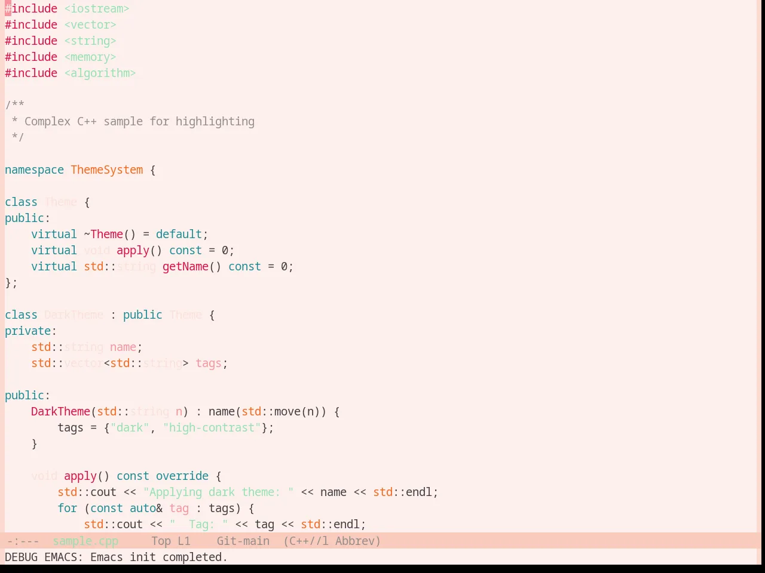
Task: Click the string "Applying dark theme: "
Action: point(218,492)
